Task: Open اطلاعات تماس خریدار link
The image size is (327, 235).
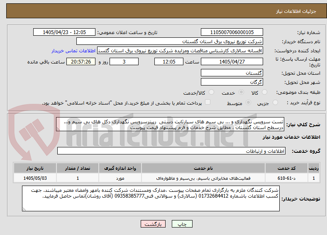Action: coord(73,51)
